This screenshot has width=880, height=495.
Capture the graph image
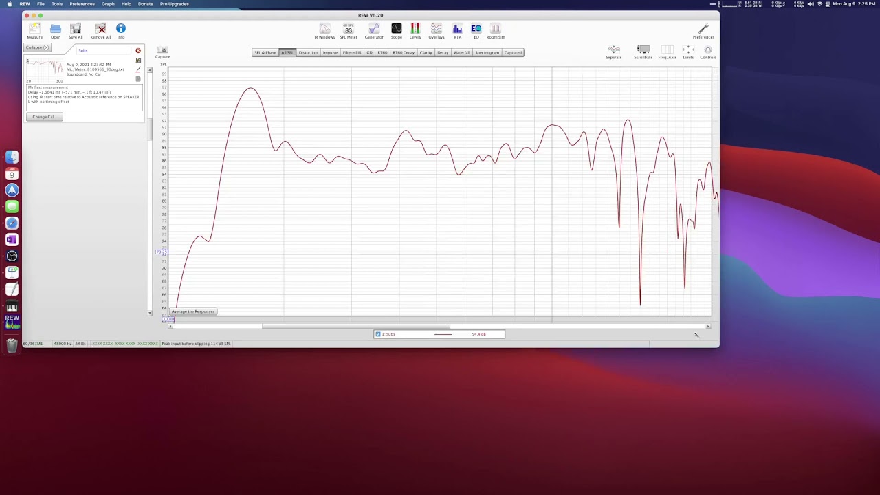[162, 50]
